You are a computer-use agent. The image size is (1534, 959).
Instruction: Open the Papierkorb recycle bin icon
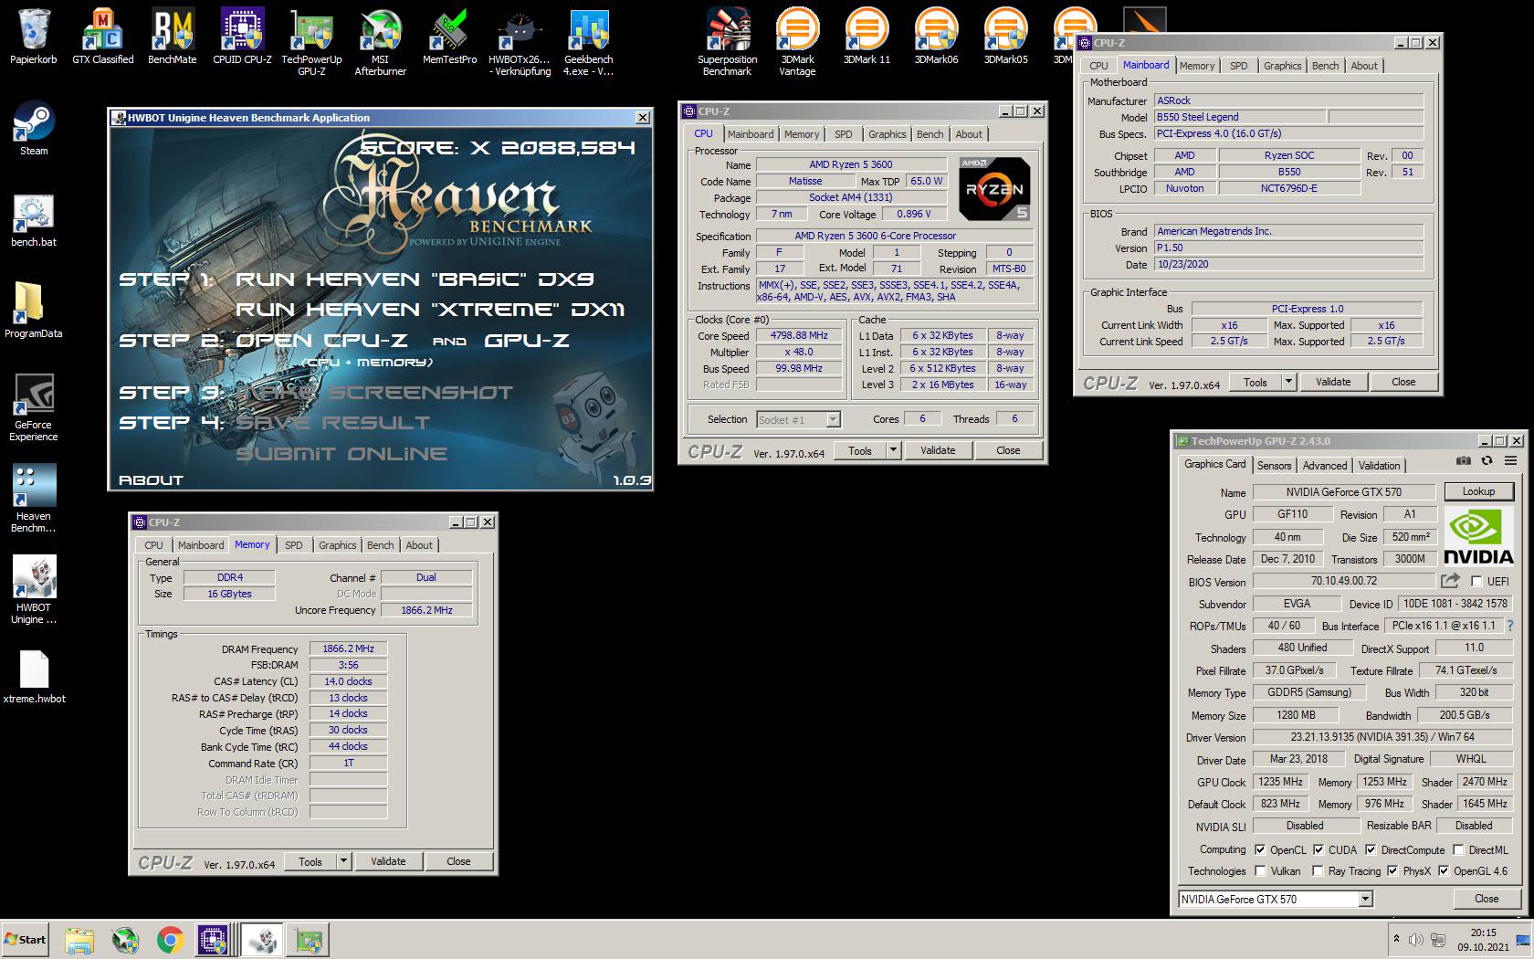click(34, 37)
